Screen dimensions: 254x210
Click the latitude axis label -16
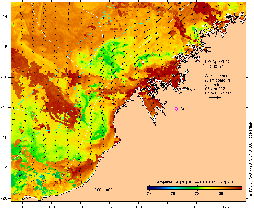click(4, 77)
